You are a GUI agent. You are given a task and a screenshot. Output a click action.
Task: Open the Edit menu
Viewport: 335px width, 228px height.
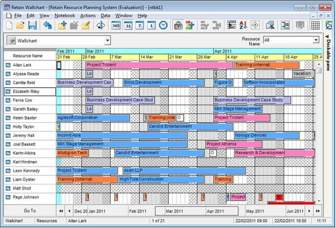click(x=30, y=16)
